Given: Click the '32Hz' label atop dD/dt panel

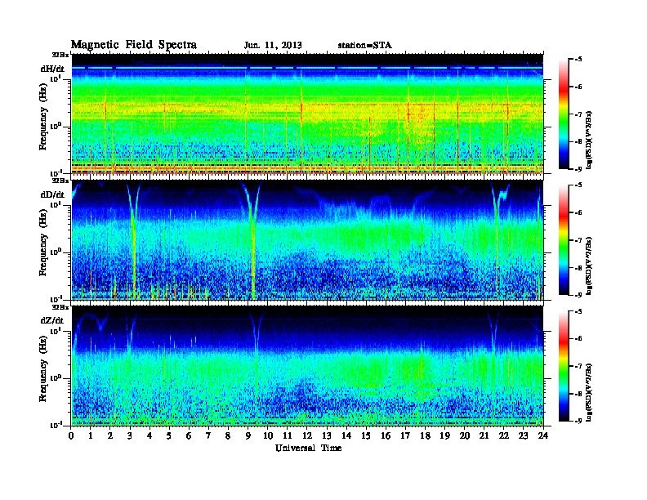Looking at the screenshot, I should 60,181.
